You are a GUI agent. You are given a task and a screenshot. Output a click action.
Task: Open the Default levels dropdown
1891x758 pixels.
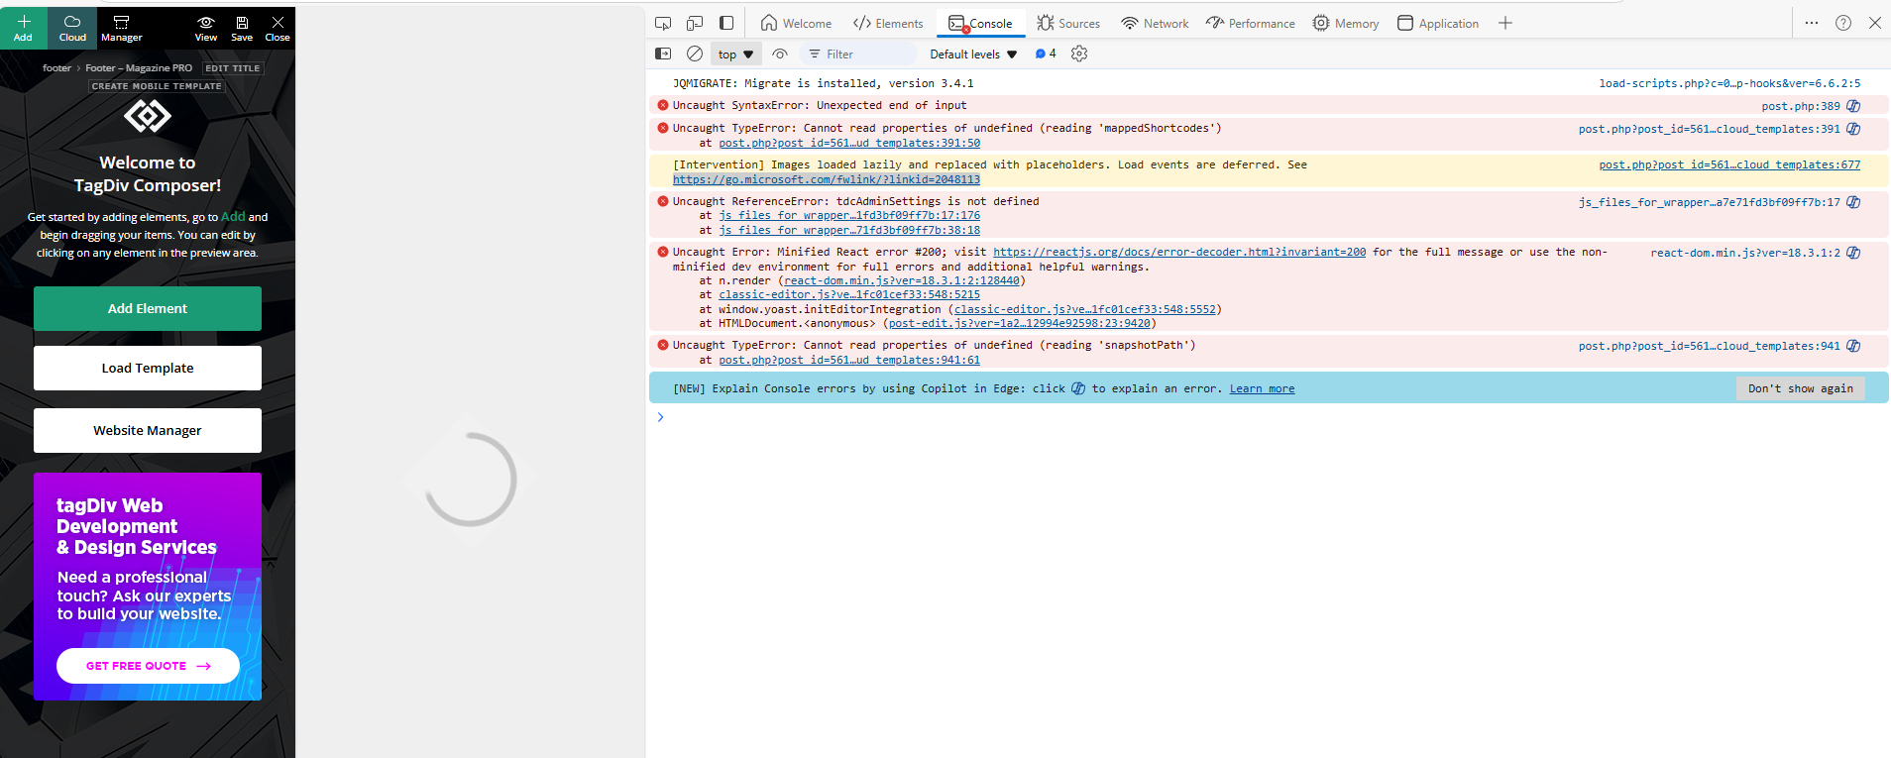(973, 54)
